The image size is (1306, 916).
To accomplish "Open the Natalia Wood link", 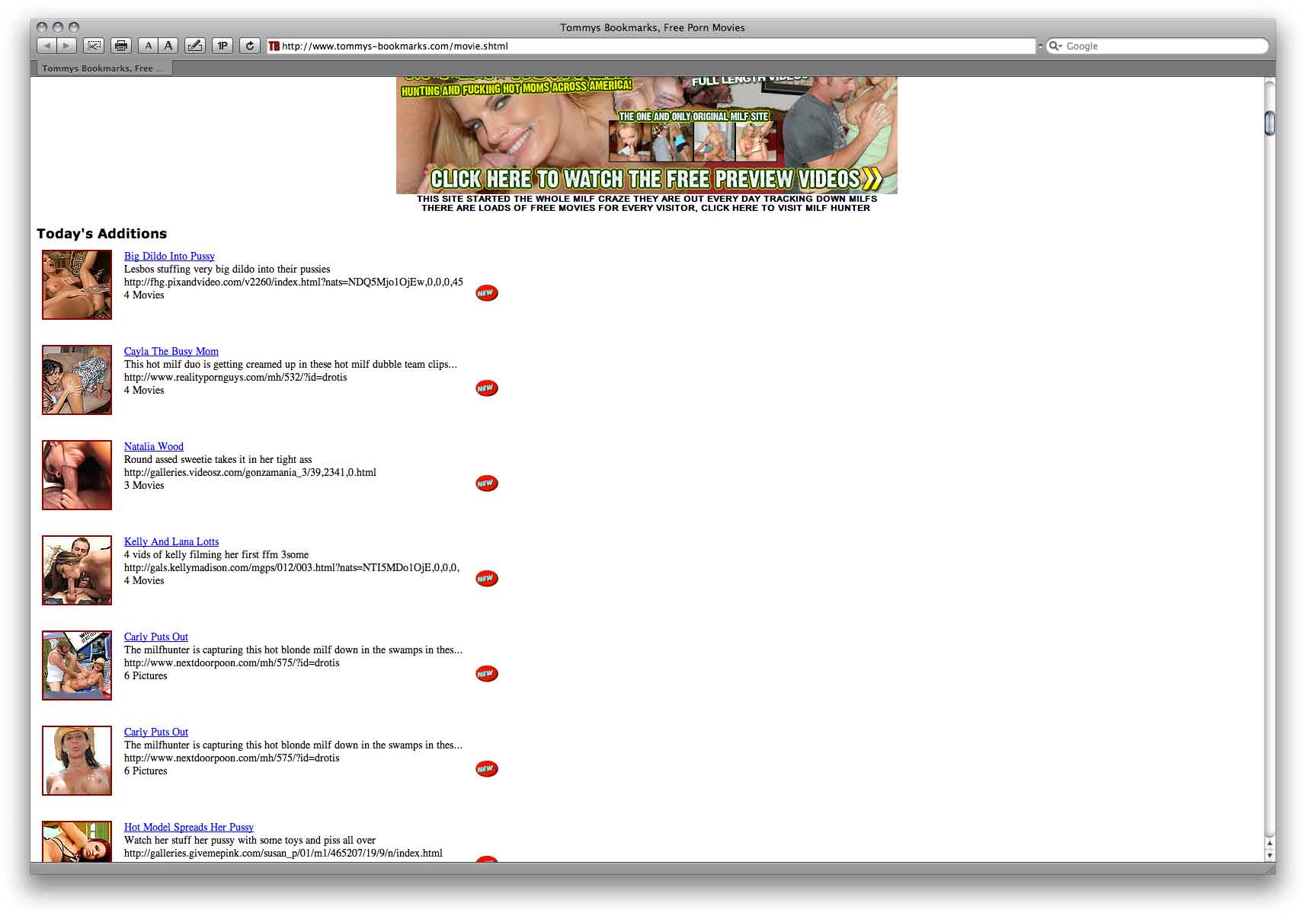I will point(154,446).
